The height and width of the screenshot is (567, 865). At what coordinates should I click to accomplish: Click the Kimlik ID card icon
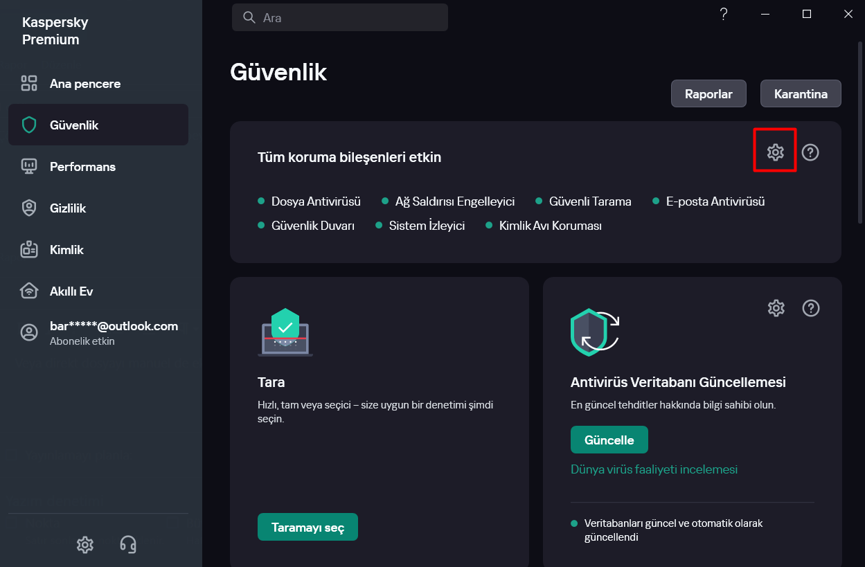point(29,250)
